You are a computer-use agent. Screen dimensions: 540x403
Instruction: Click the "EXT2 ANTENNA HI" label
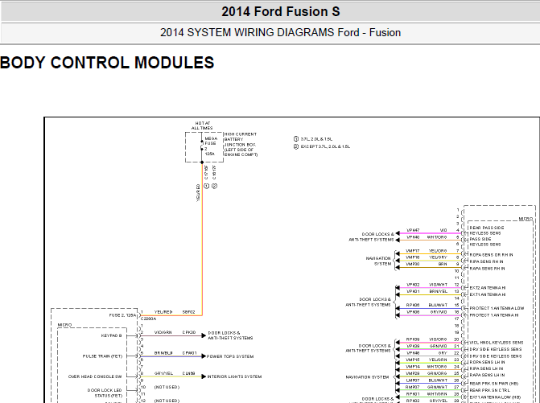[488, 288]
